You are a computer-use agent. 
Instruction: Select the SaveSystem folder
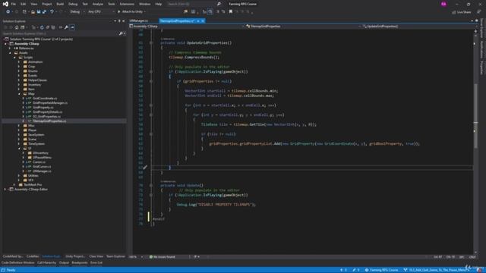click(36, 135)
